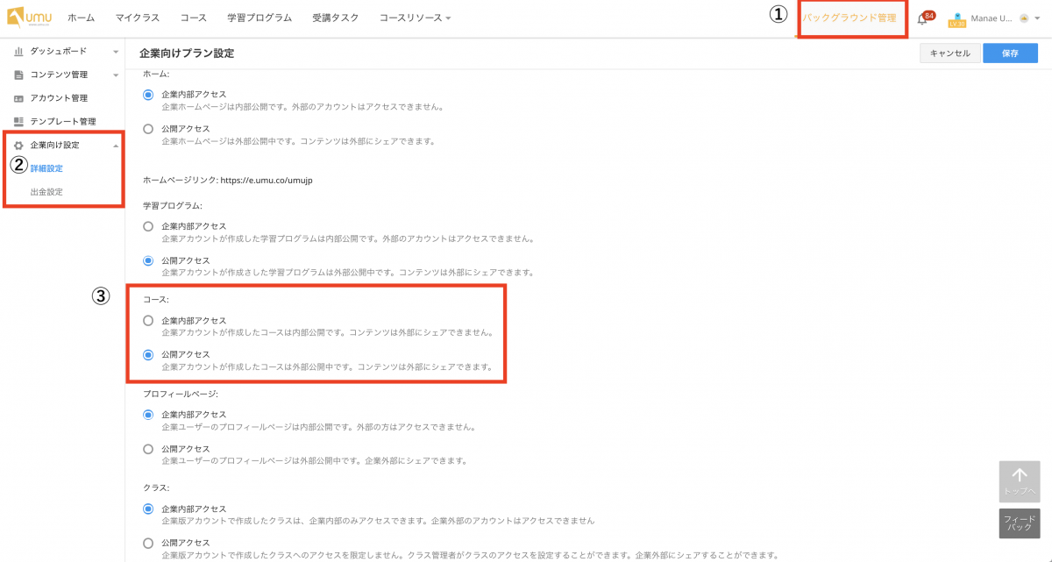
Task: Click the round badge beside Manae U...
Action: click(1024, 18)
